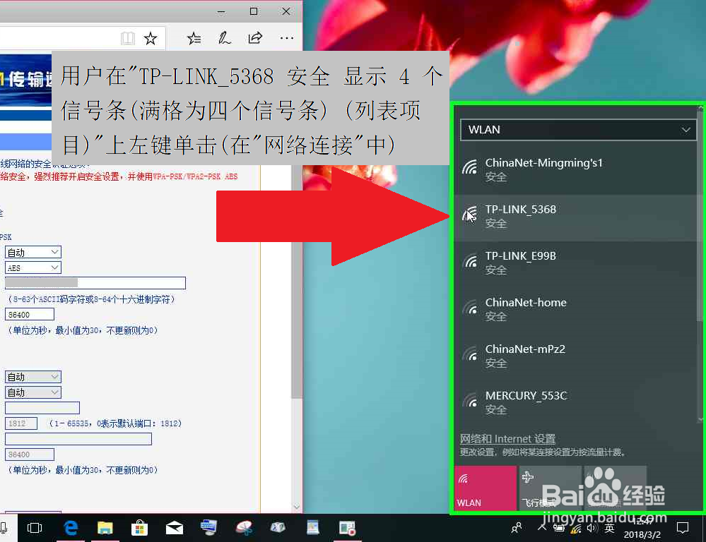Open Microsoft Edge from the taskbar
706x542 pixels.
pyautogui.click(x=70, y=527)
